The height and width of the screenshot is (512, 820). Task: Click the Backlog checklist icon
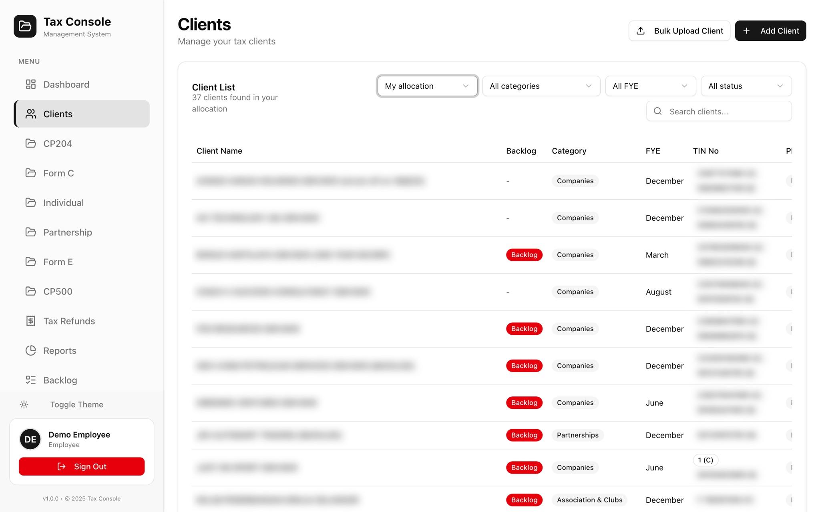click(x=31, y=380)
